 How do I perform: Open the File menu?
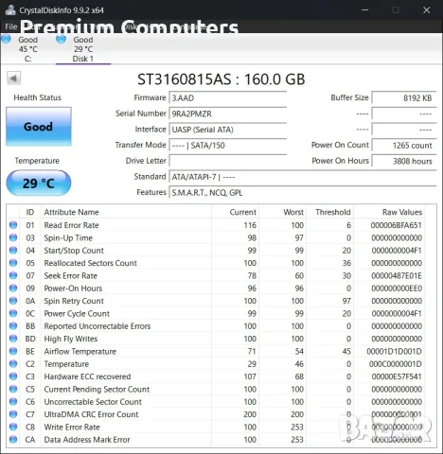click(x=11, y=26)
